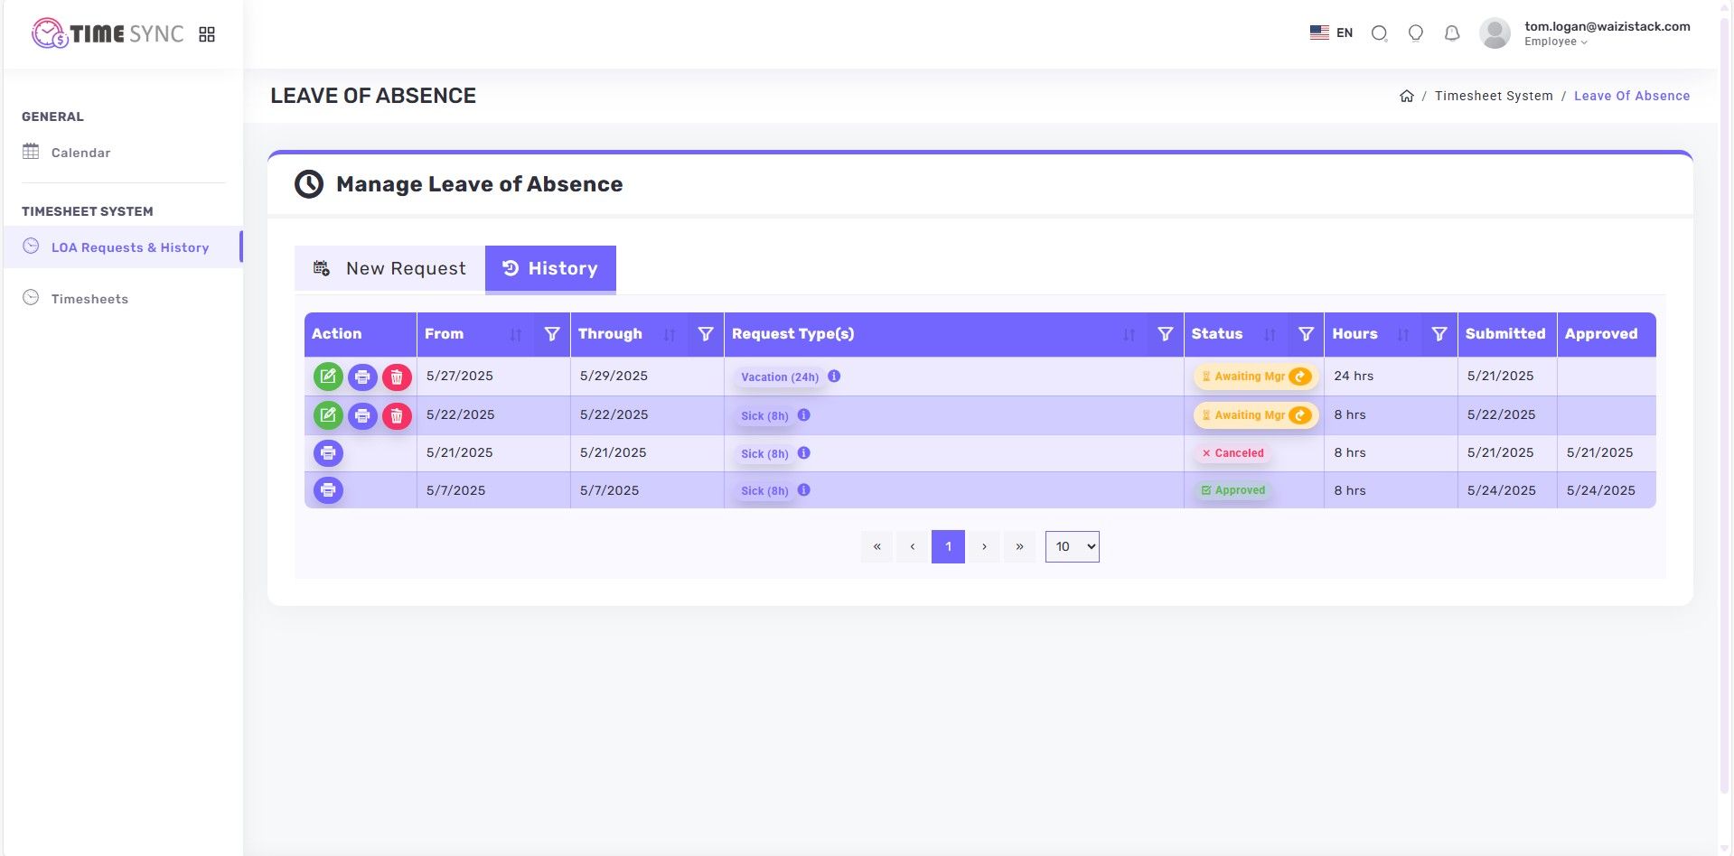Open filter for the Status column

click(x=1305, y=334)
